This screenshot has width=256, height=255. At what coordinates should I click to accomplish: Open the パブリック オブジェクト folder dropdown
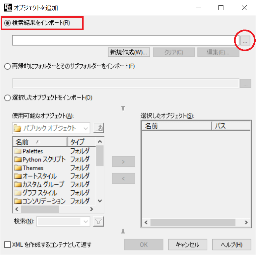[51, 128]
